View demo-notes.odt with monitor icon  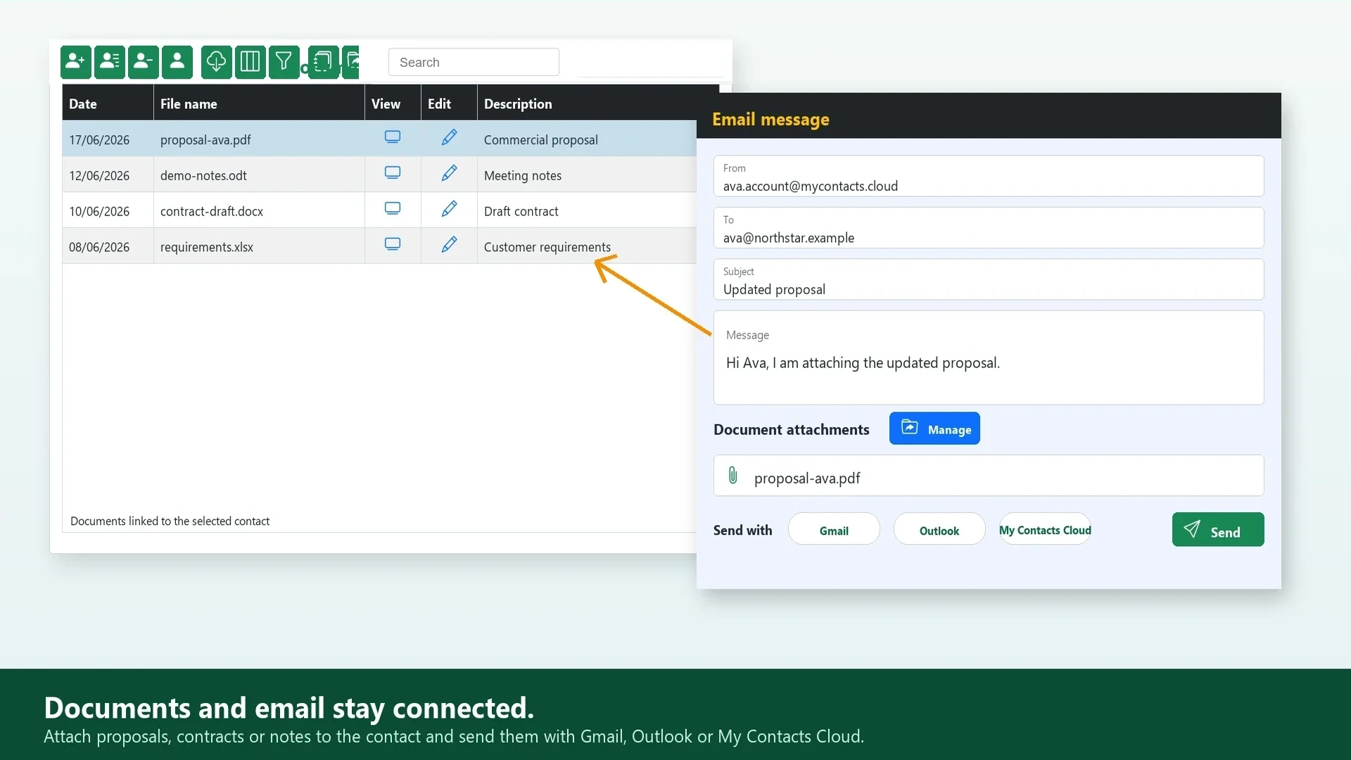393,173
